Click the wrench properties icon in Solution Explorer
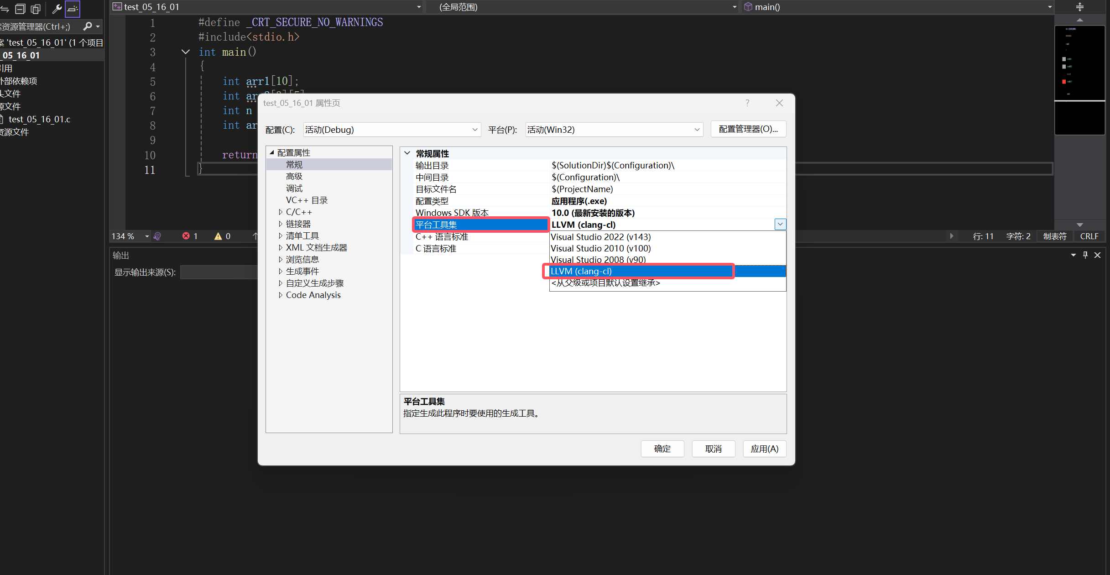Viewport: 1110px width, 575px height. (x=57, y=8)
